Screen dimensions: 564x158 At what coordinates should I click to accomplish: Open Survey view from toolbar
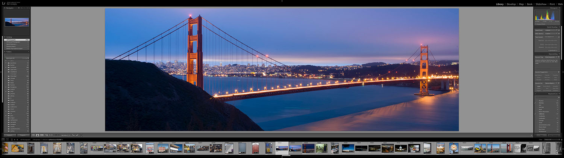pyautogui.click(x=45, y=135)
